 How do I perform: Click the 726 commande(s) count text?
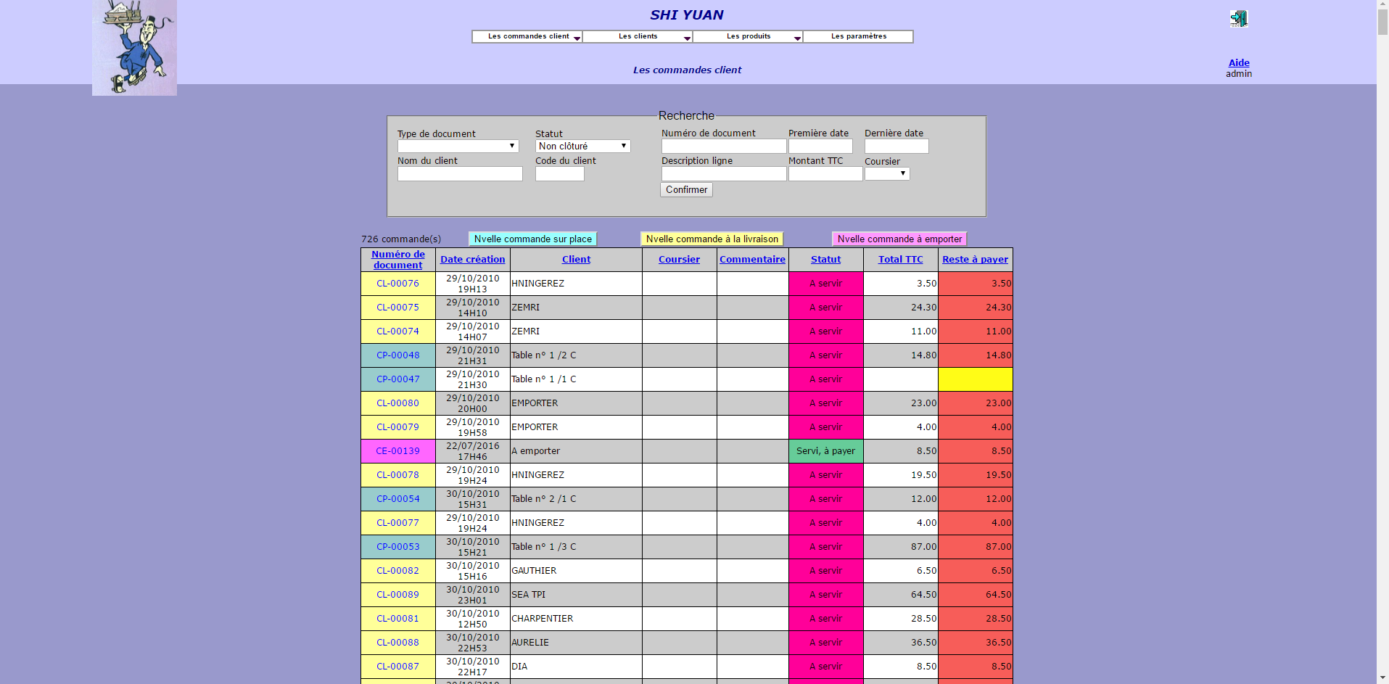401,239
